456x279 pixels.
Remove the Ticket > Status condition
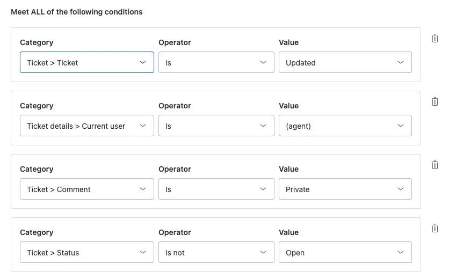(435, 228)
